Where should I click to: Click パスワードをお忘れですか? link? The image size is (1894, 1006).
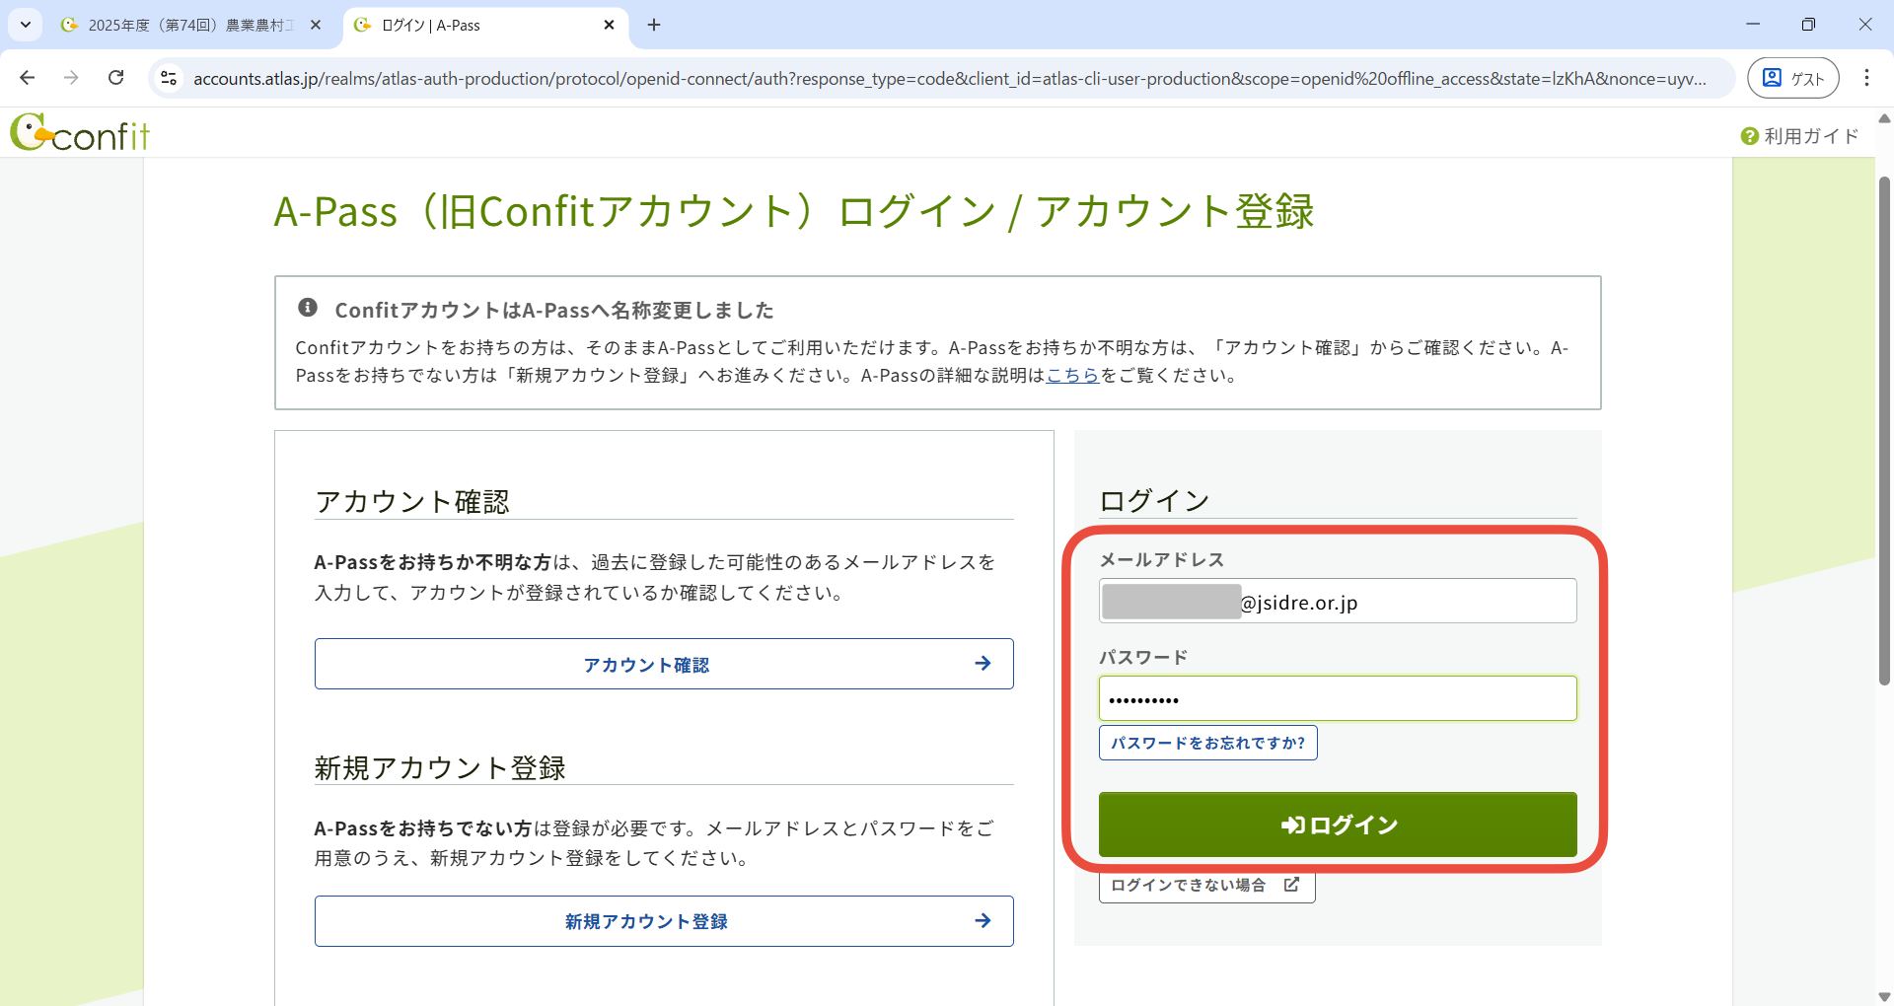point(1207,743)
